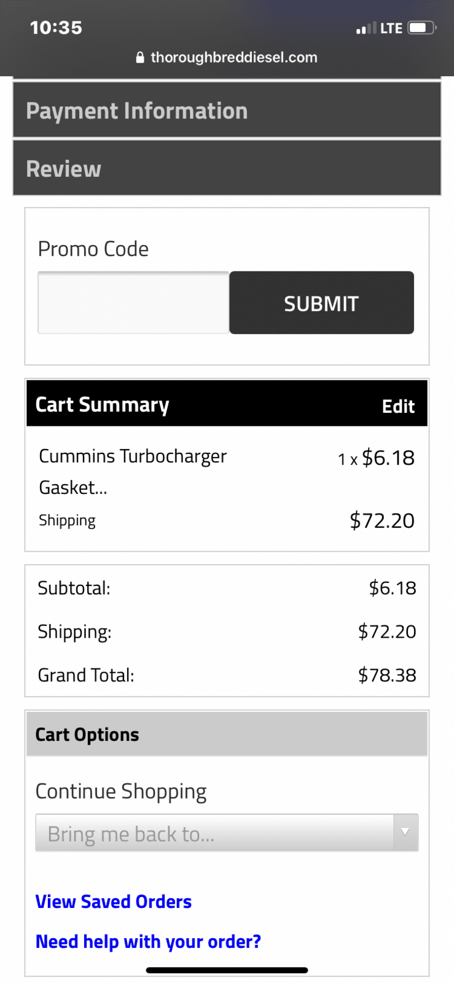Viewport: 454px width, 983px height.
Task: Tap the LTE network indicator
Action: coord(391,28)
